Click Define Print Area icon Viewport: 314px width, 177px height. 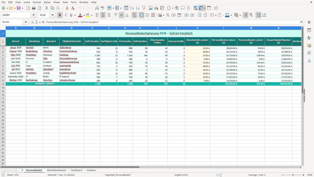(x=195, y=8)
